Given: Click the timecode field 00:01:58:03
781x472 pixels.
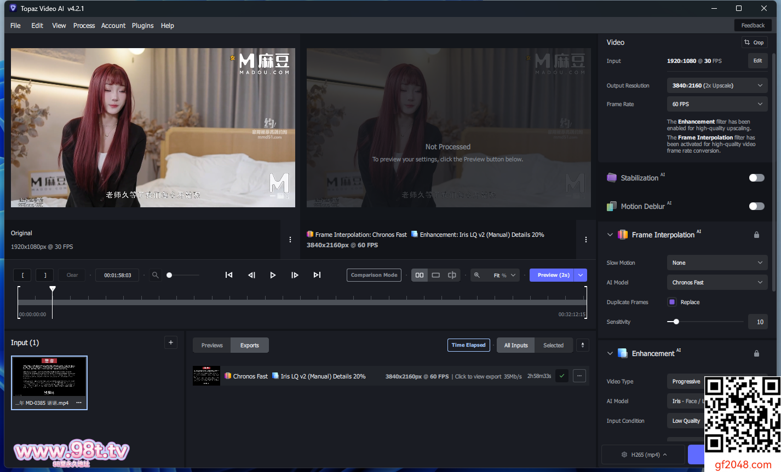Looking at the screenshot, I should [x=117, y=275].
